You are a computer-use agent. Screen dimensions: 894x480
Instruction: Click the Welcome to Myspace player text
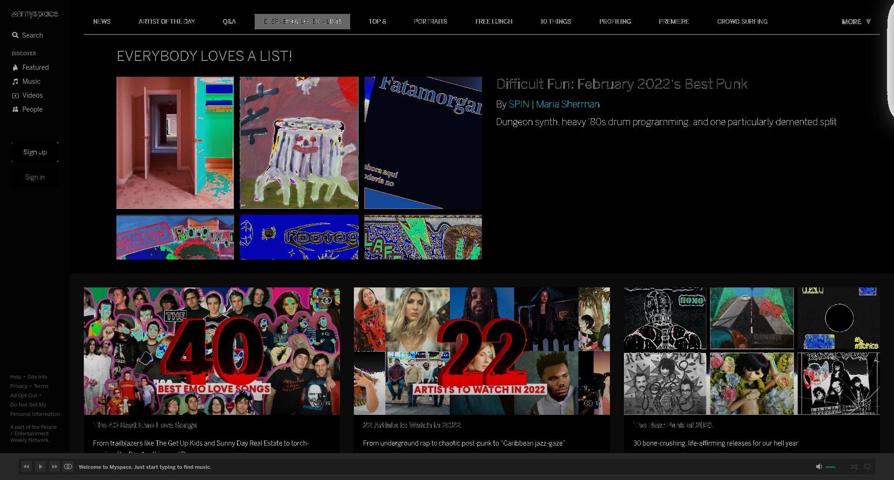pos(145,467)
